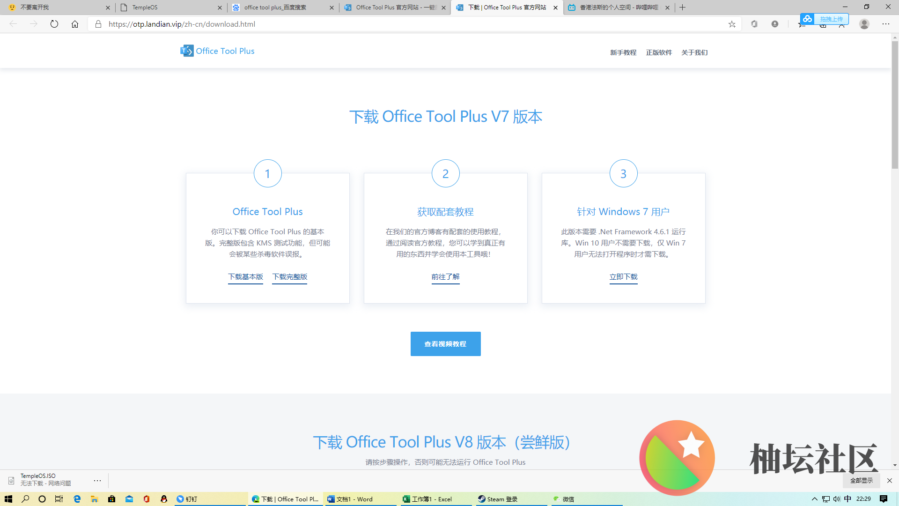Image resolution: width=899 pixels, height=506 pixels.
Task: Add this page to favorites
Action: click(732, 24)
